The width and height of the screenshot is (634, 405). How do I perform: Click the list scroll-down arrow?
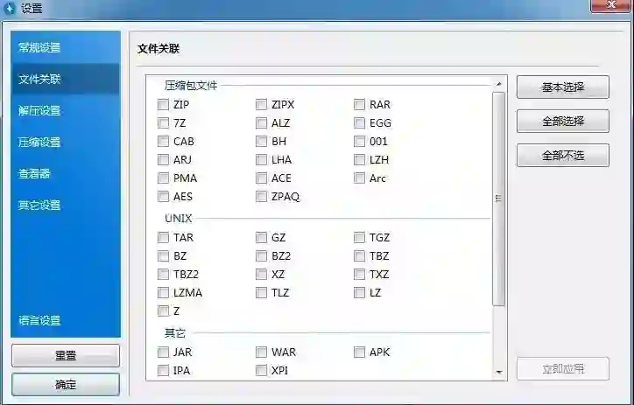499,372
